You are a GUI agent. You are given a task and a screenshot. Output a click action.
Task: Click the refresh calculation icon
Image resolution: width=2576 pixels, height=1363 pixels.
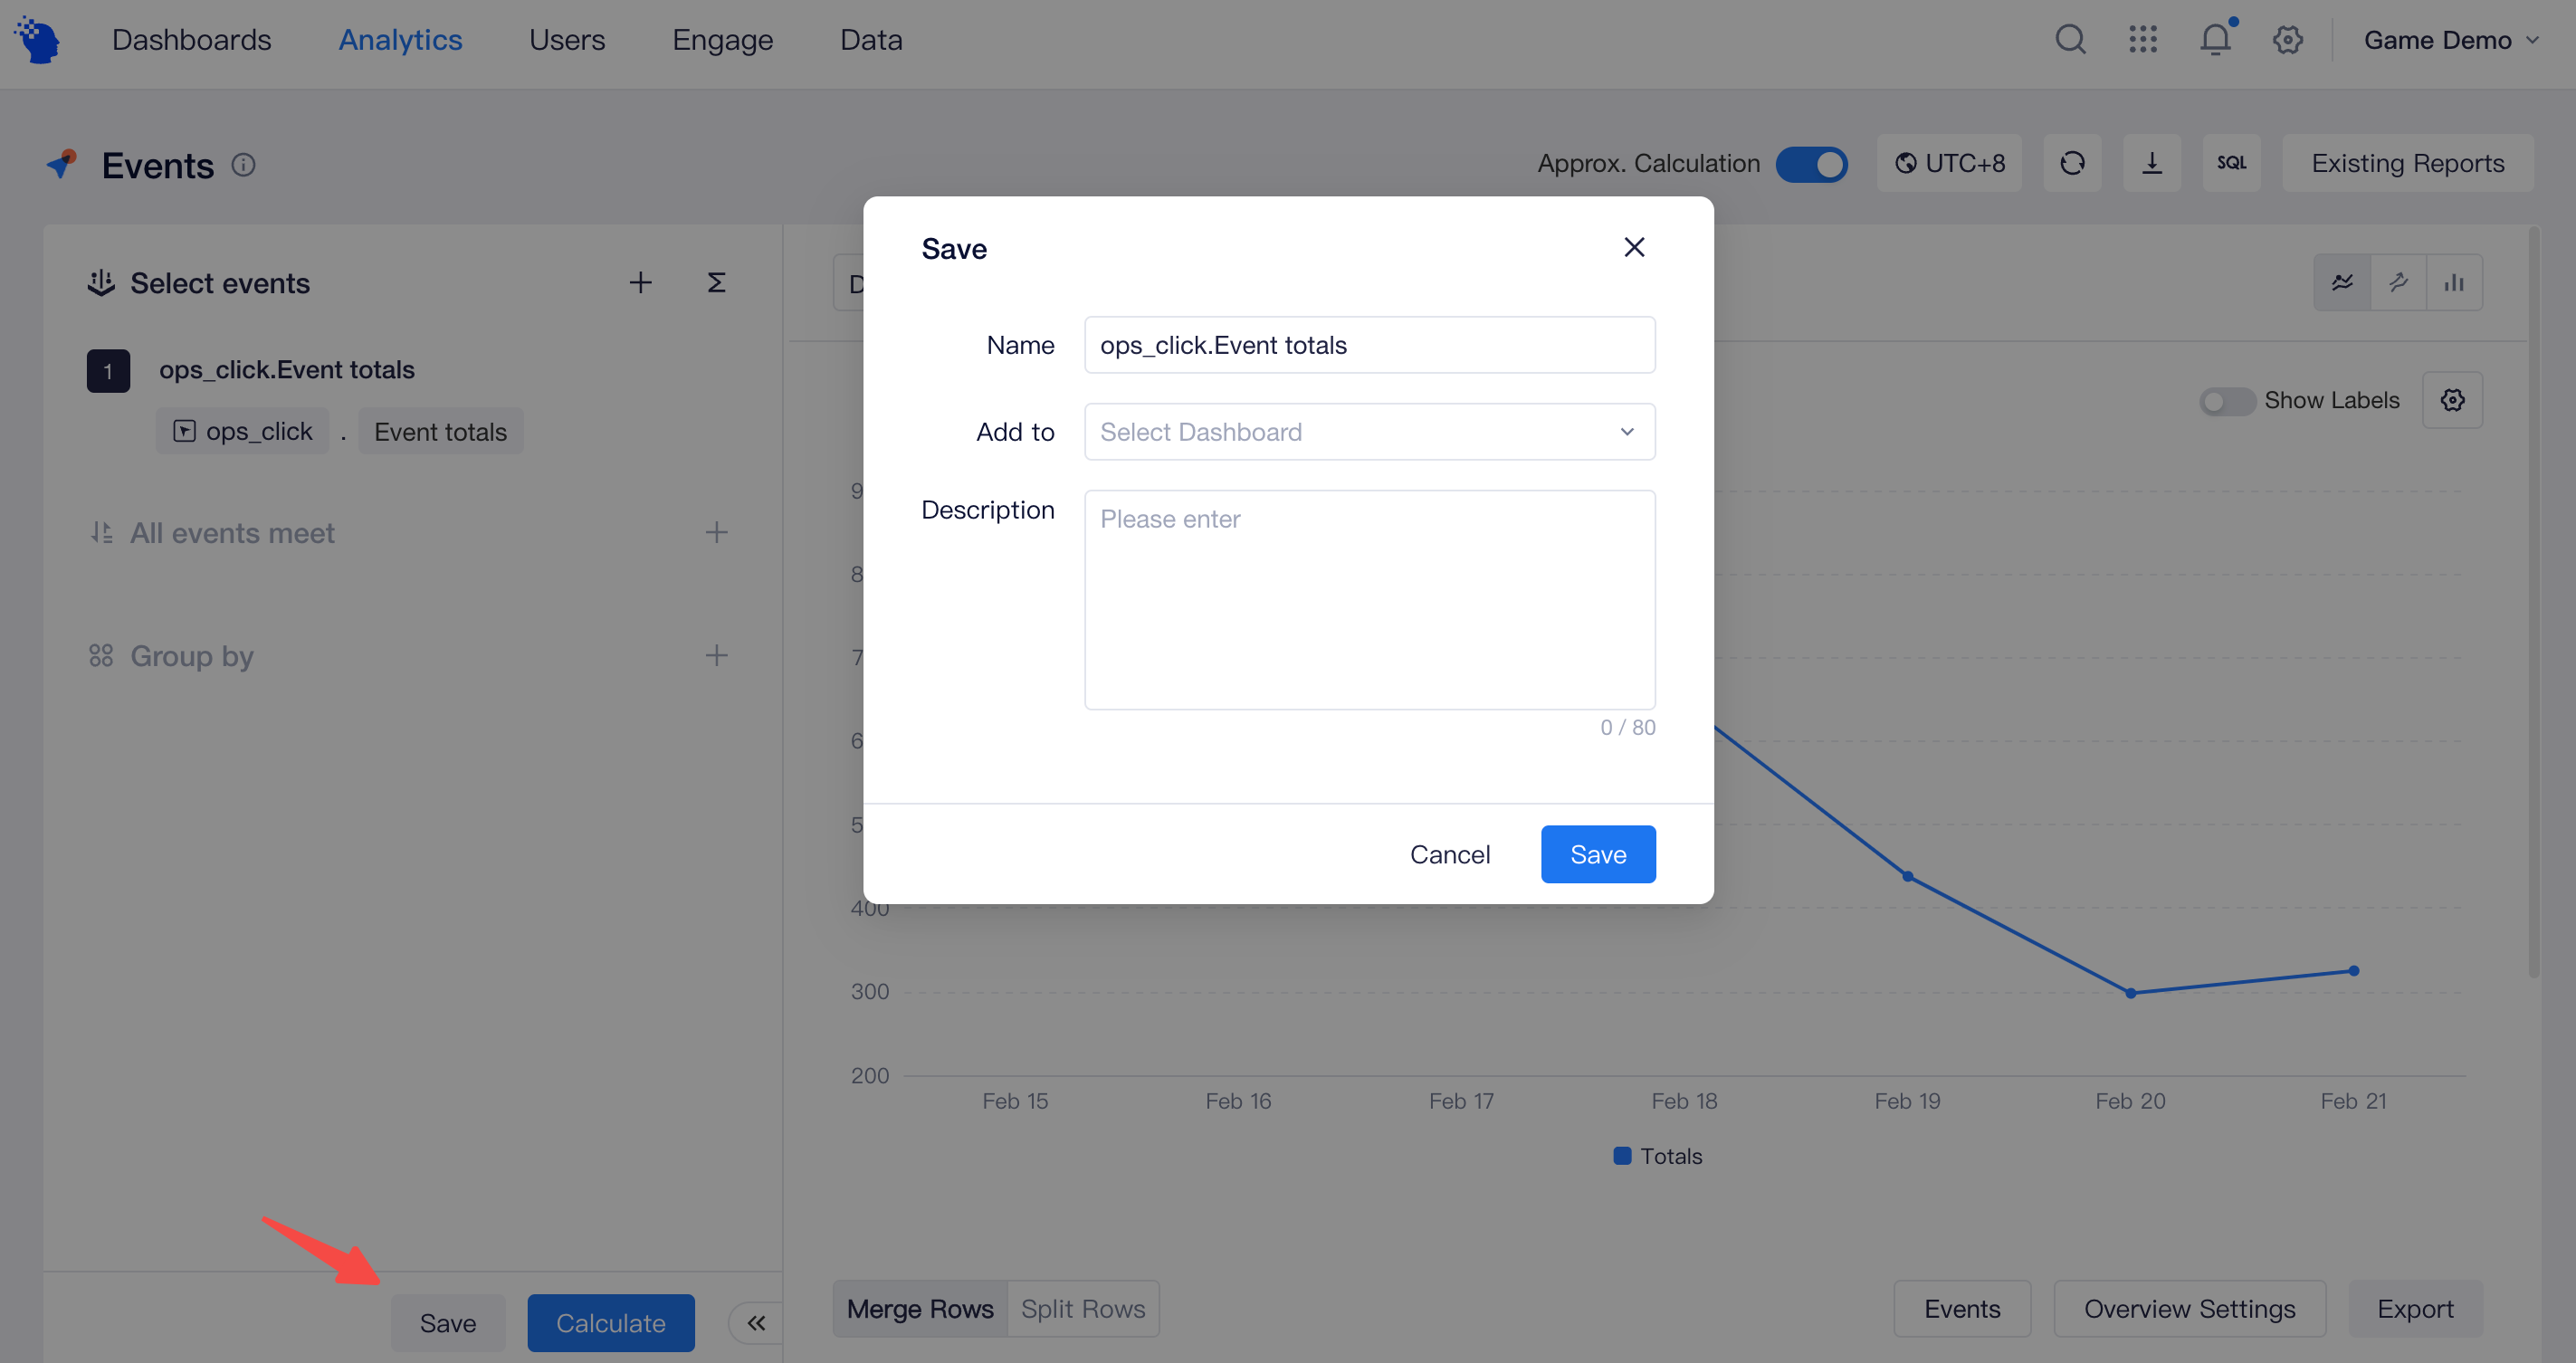[x=2072, y=163]
